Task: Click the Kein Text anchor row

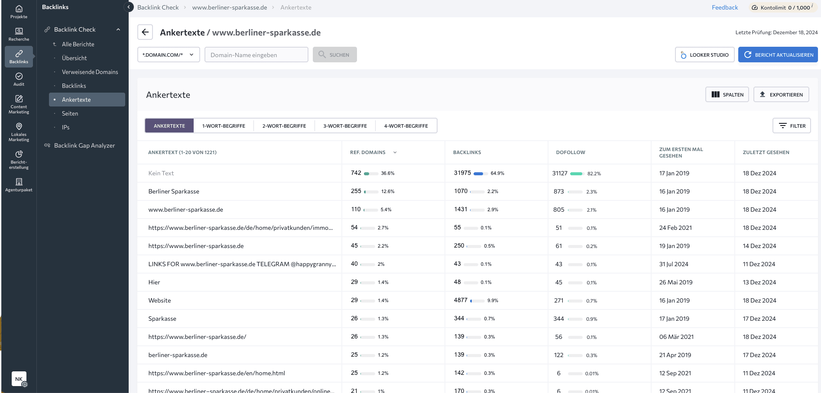Action: tap(161, 173)
